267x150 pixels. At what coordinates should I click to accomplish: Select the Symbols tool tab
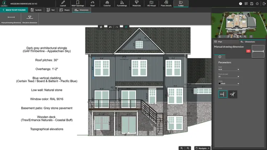[36, 10]
